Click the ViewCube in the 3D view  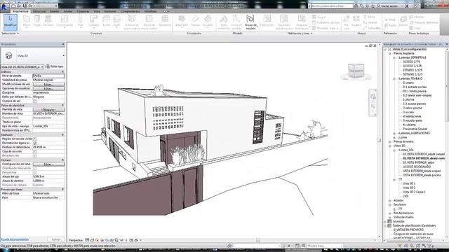356,71
